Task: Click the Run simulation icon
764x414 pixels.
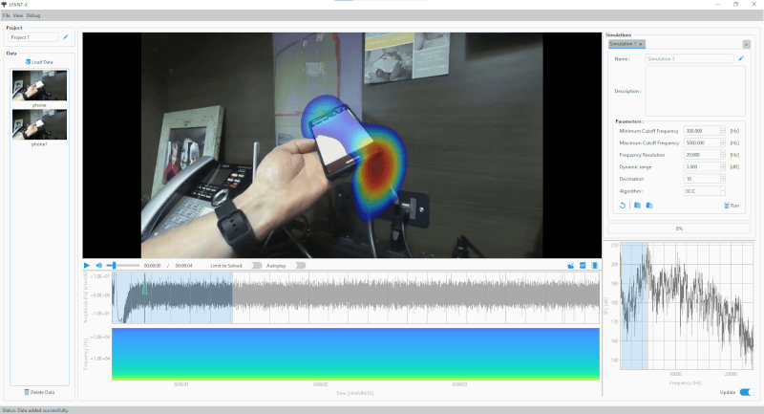Action: coord(727,206)
